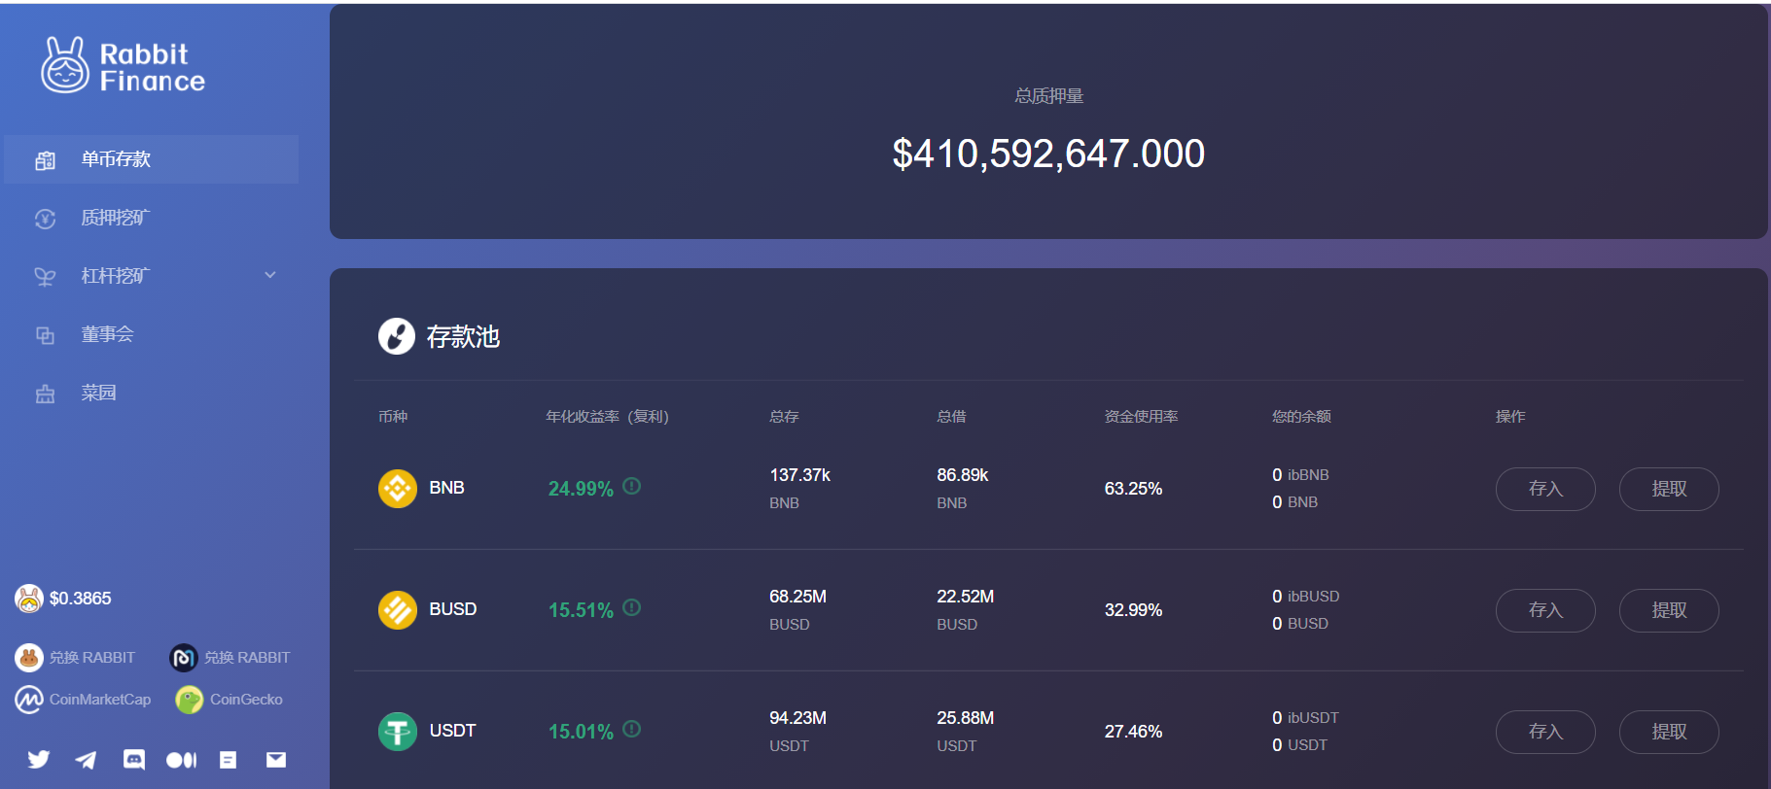Click the 15.51% BUSD yield value
The width and height of the screenshot is (1771, 789).
(x=581, y=610)
